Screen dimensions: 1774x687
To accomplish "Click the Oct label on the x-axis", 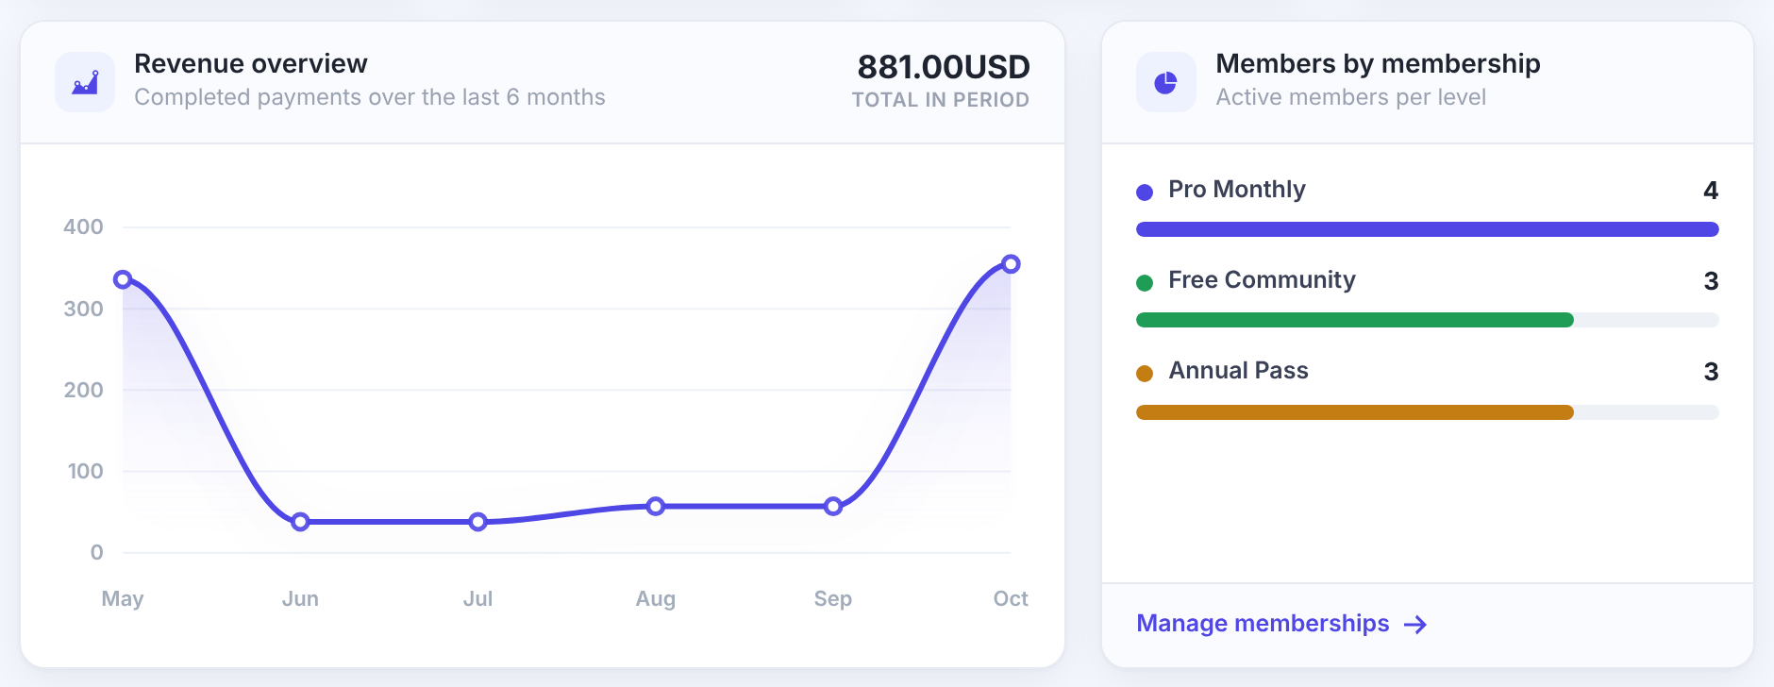I will point(1011,598).
